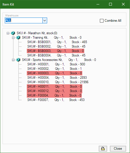This screenshot has width=130, height=153.
Task: Click the Sports Accessories Kit cube icon
Action: coord(18,60)
